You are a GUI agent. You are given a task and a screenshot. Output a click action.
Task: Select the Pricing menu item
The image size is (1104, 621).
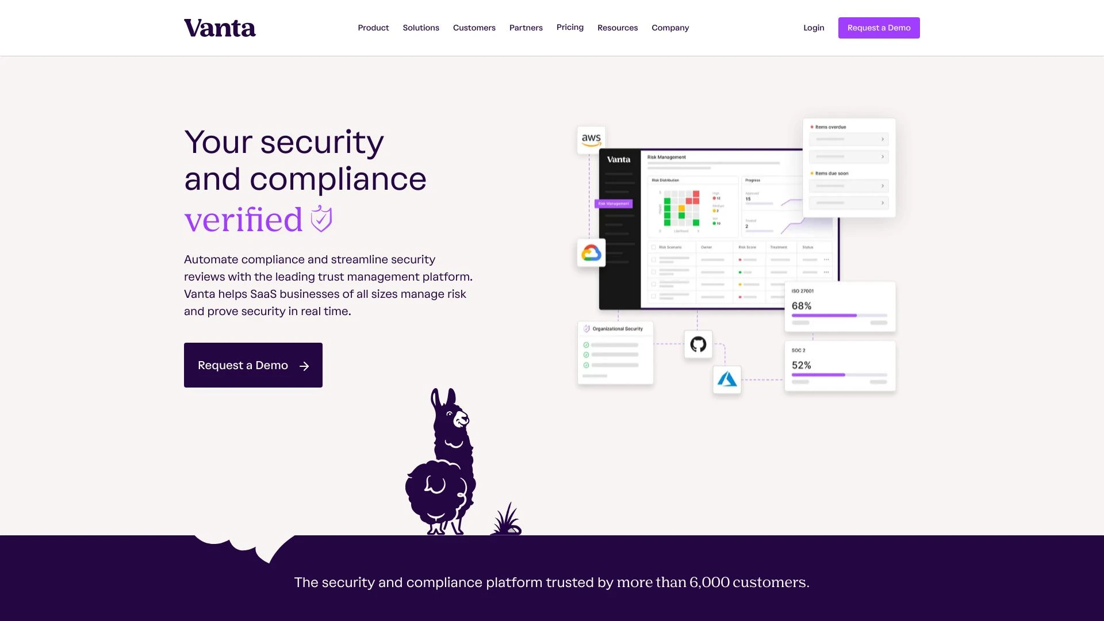[569, 27]
